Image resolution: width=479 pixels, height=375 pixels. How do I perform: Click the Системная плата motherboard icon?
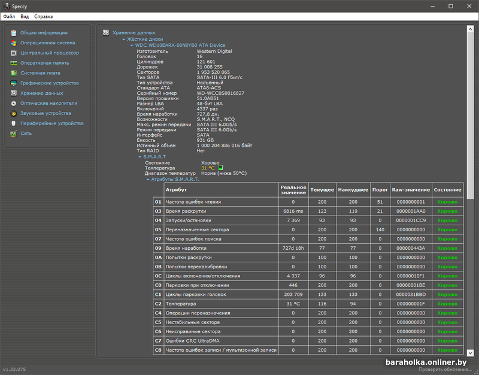point(13,73)
